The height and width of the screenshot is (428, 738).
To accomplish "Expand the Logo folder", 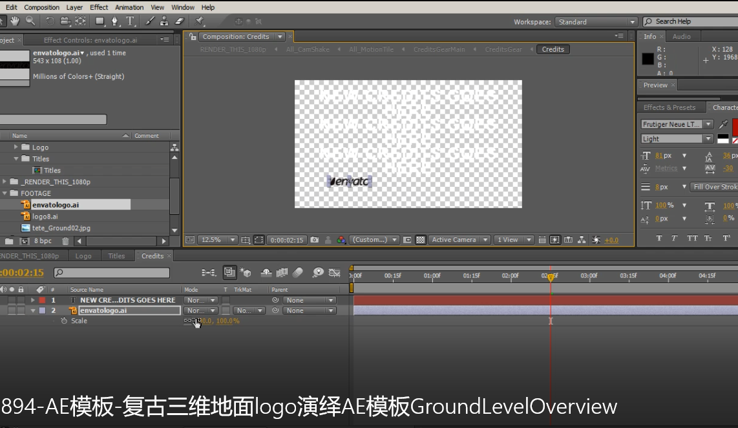I will [16, 147].
